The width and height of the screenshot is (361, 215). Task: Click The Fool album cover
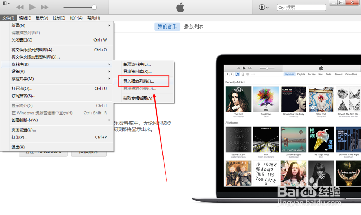[x=238, y=99]
